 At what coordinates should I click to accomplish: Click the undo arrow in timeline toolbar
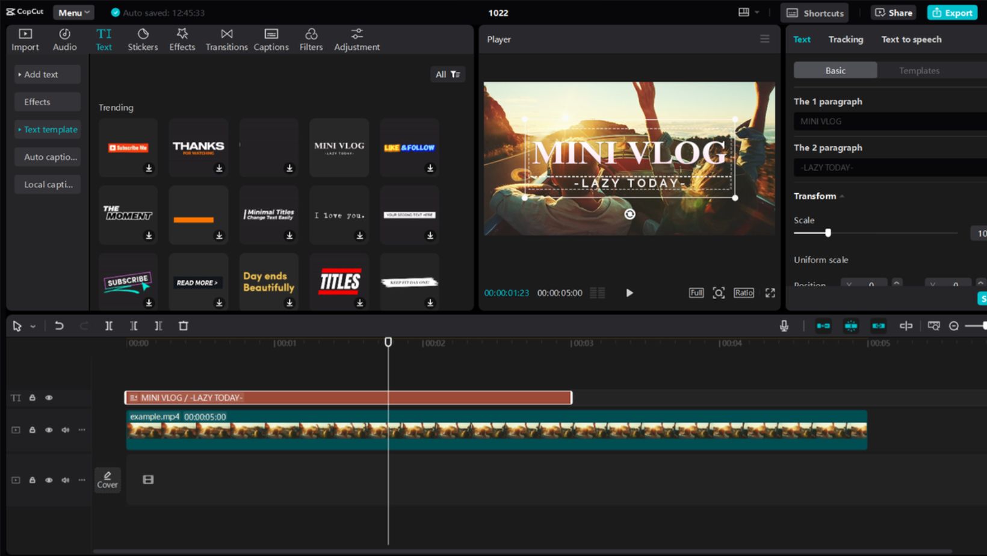(59, 326)
